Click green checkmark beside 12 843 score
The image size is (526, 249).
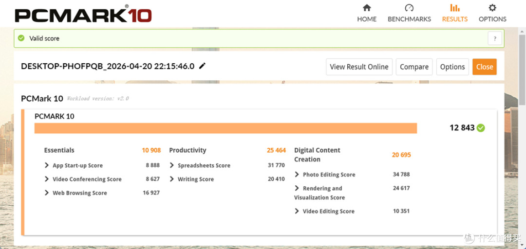(481, 128)
